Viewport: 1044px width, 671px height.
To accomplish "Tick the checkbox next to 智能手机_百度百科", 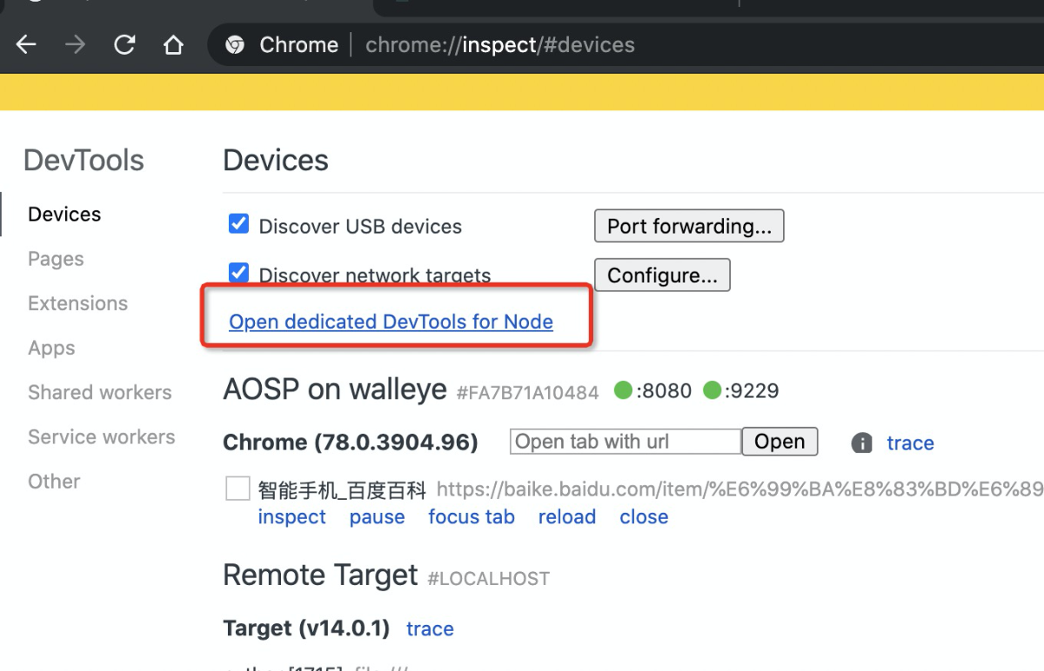I will [238, 488].
